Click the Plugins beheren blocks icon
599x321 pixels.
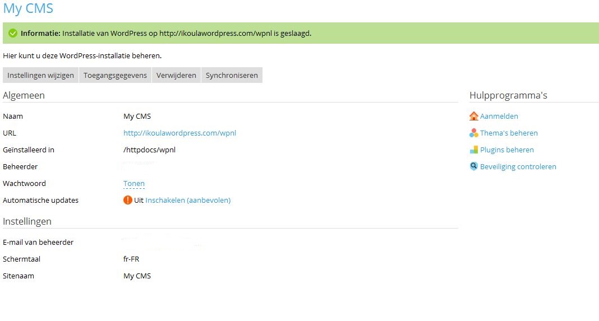point(474,150)
